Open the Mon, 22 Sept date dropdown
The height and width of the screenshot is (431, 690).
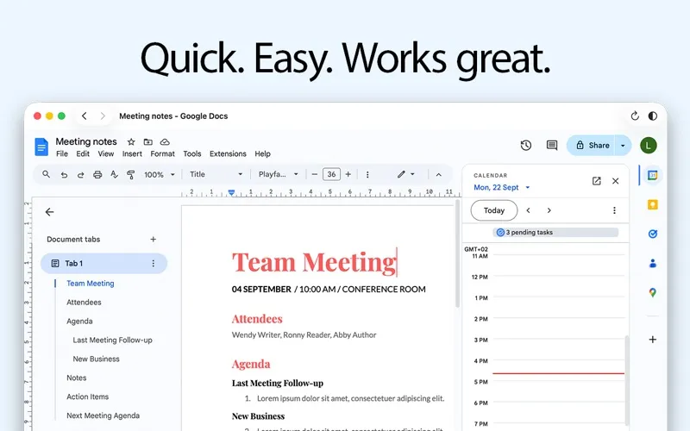click(502, 187)
